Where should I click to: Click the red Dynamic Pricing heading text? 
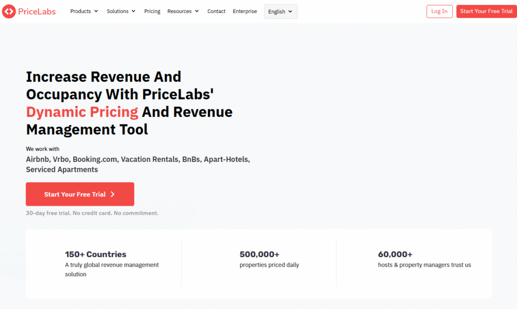(82, 111)
